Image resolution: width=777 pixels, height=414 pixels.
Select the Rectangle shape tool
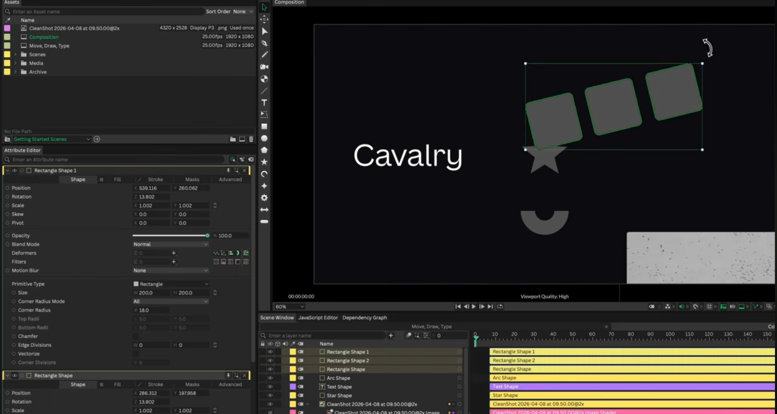(x=264, y=127)
